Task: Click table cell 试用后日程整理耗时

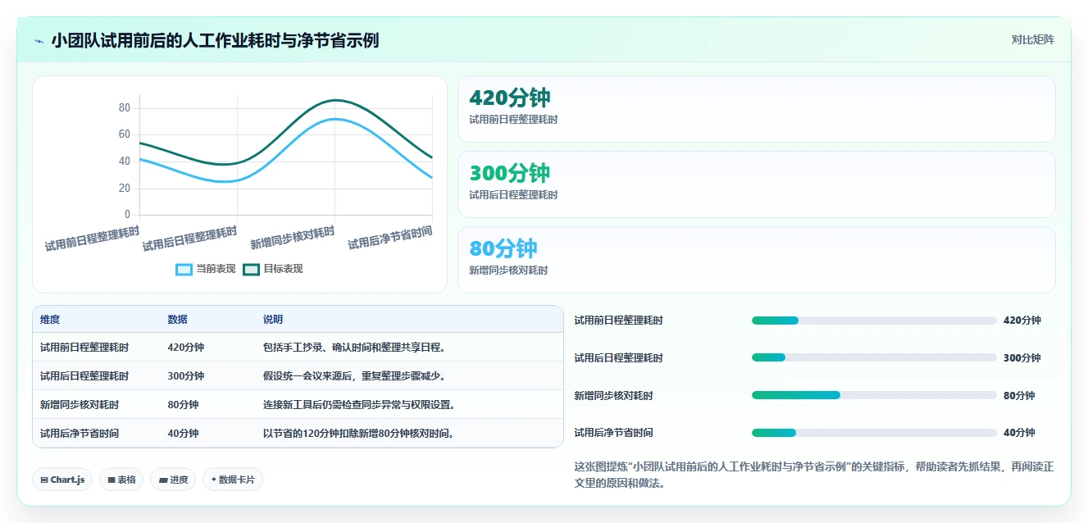Action: tap(84, 376)
